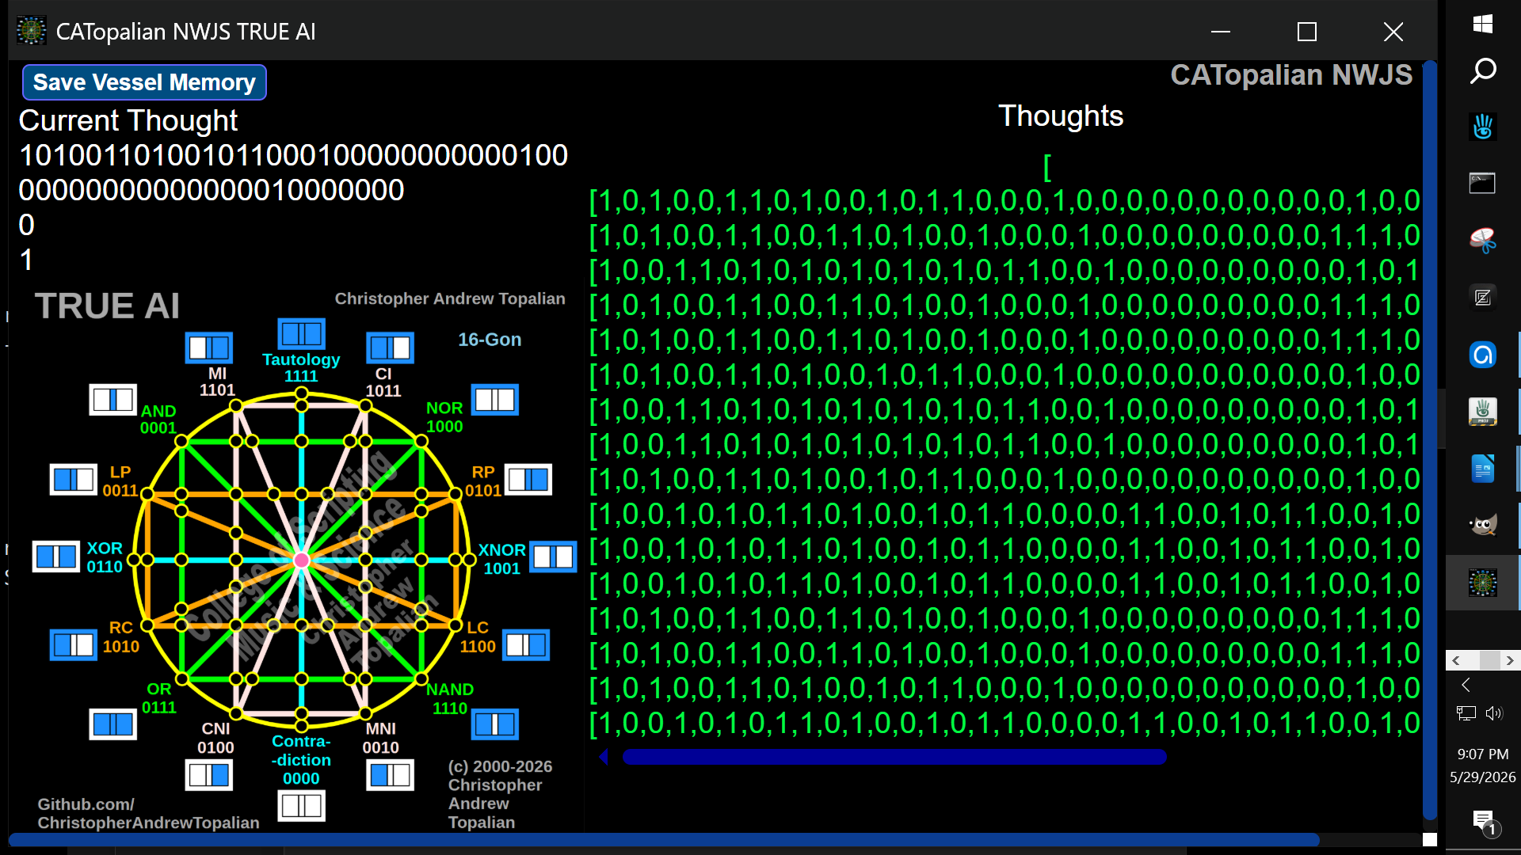Click the TRUE AI title text
The width and height of the screenshot is (1521, 855).
107,306
